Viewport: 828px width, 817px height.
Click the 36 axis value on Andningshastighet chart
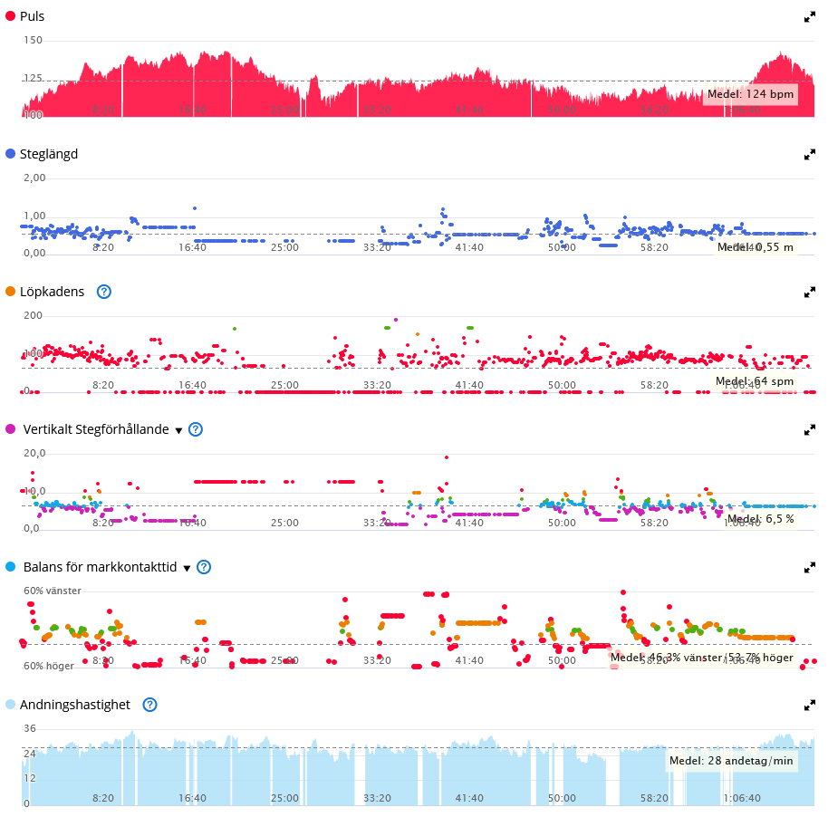pos(30,728)
